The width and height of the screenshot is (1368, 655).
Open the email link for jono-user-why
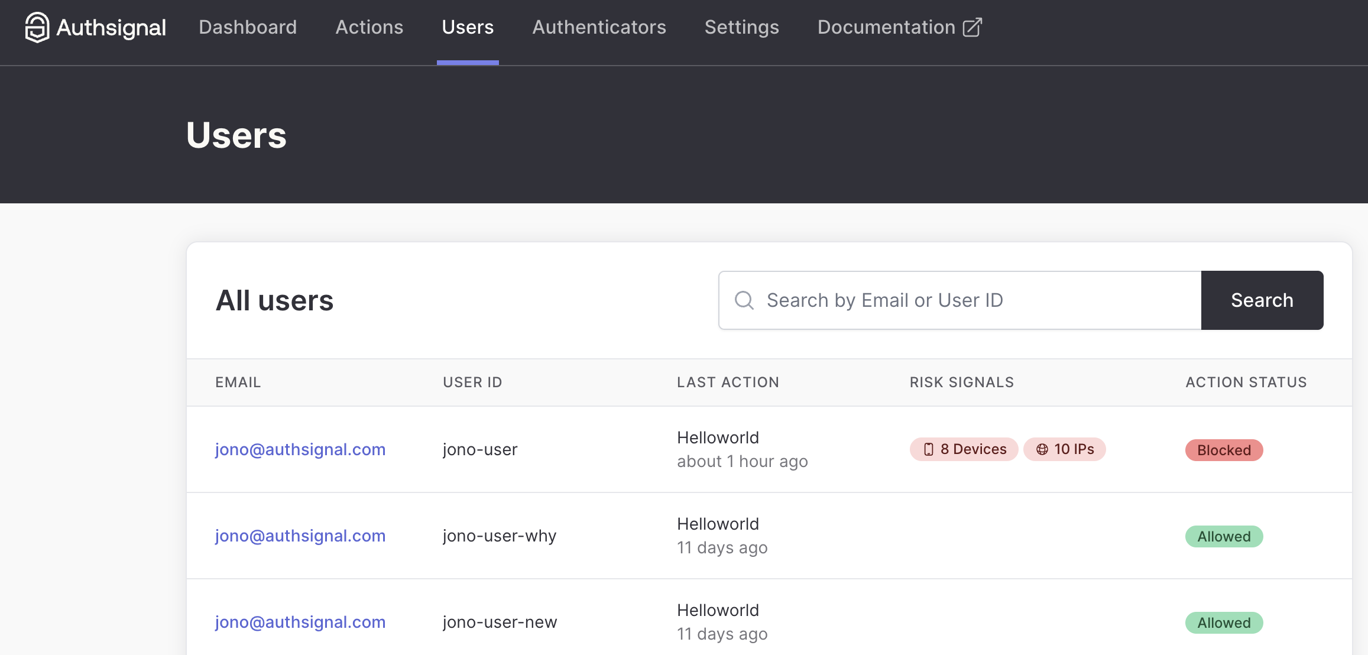tap(300, 536)
